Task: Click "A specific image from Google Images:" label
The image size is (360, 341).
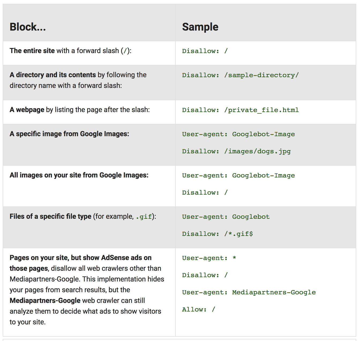Action: 69,134
